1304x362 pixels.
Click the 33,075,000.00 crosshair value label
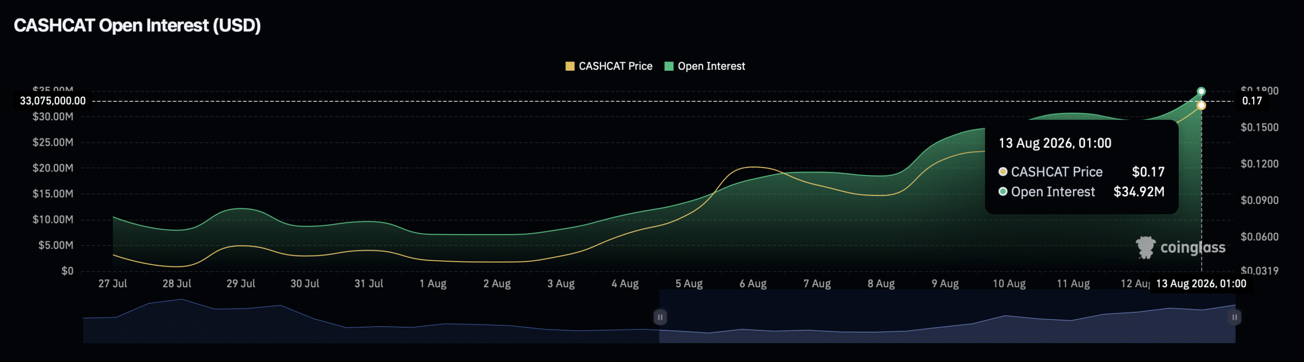(x=53, y=101)
